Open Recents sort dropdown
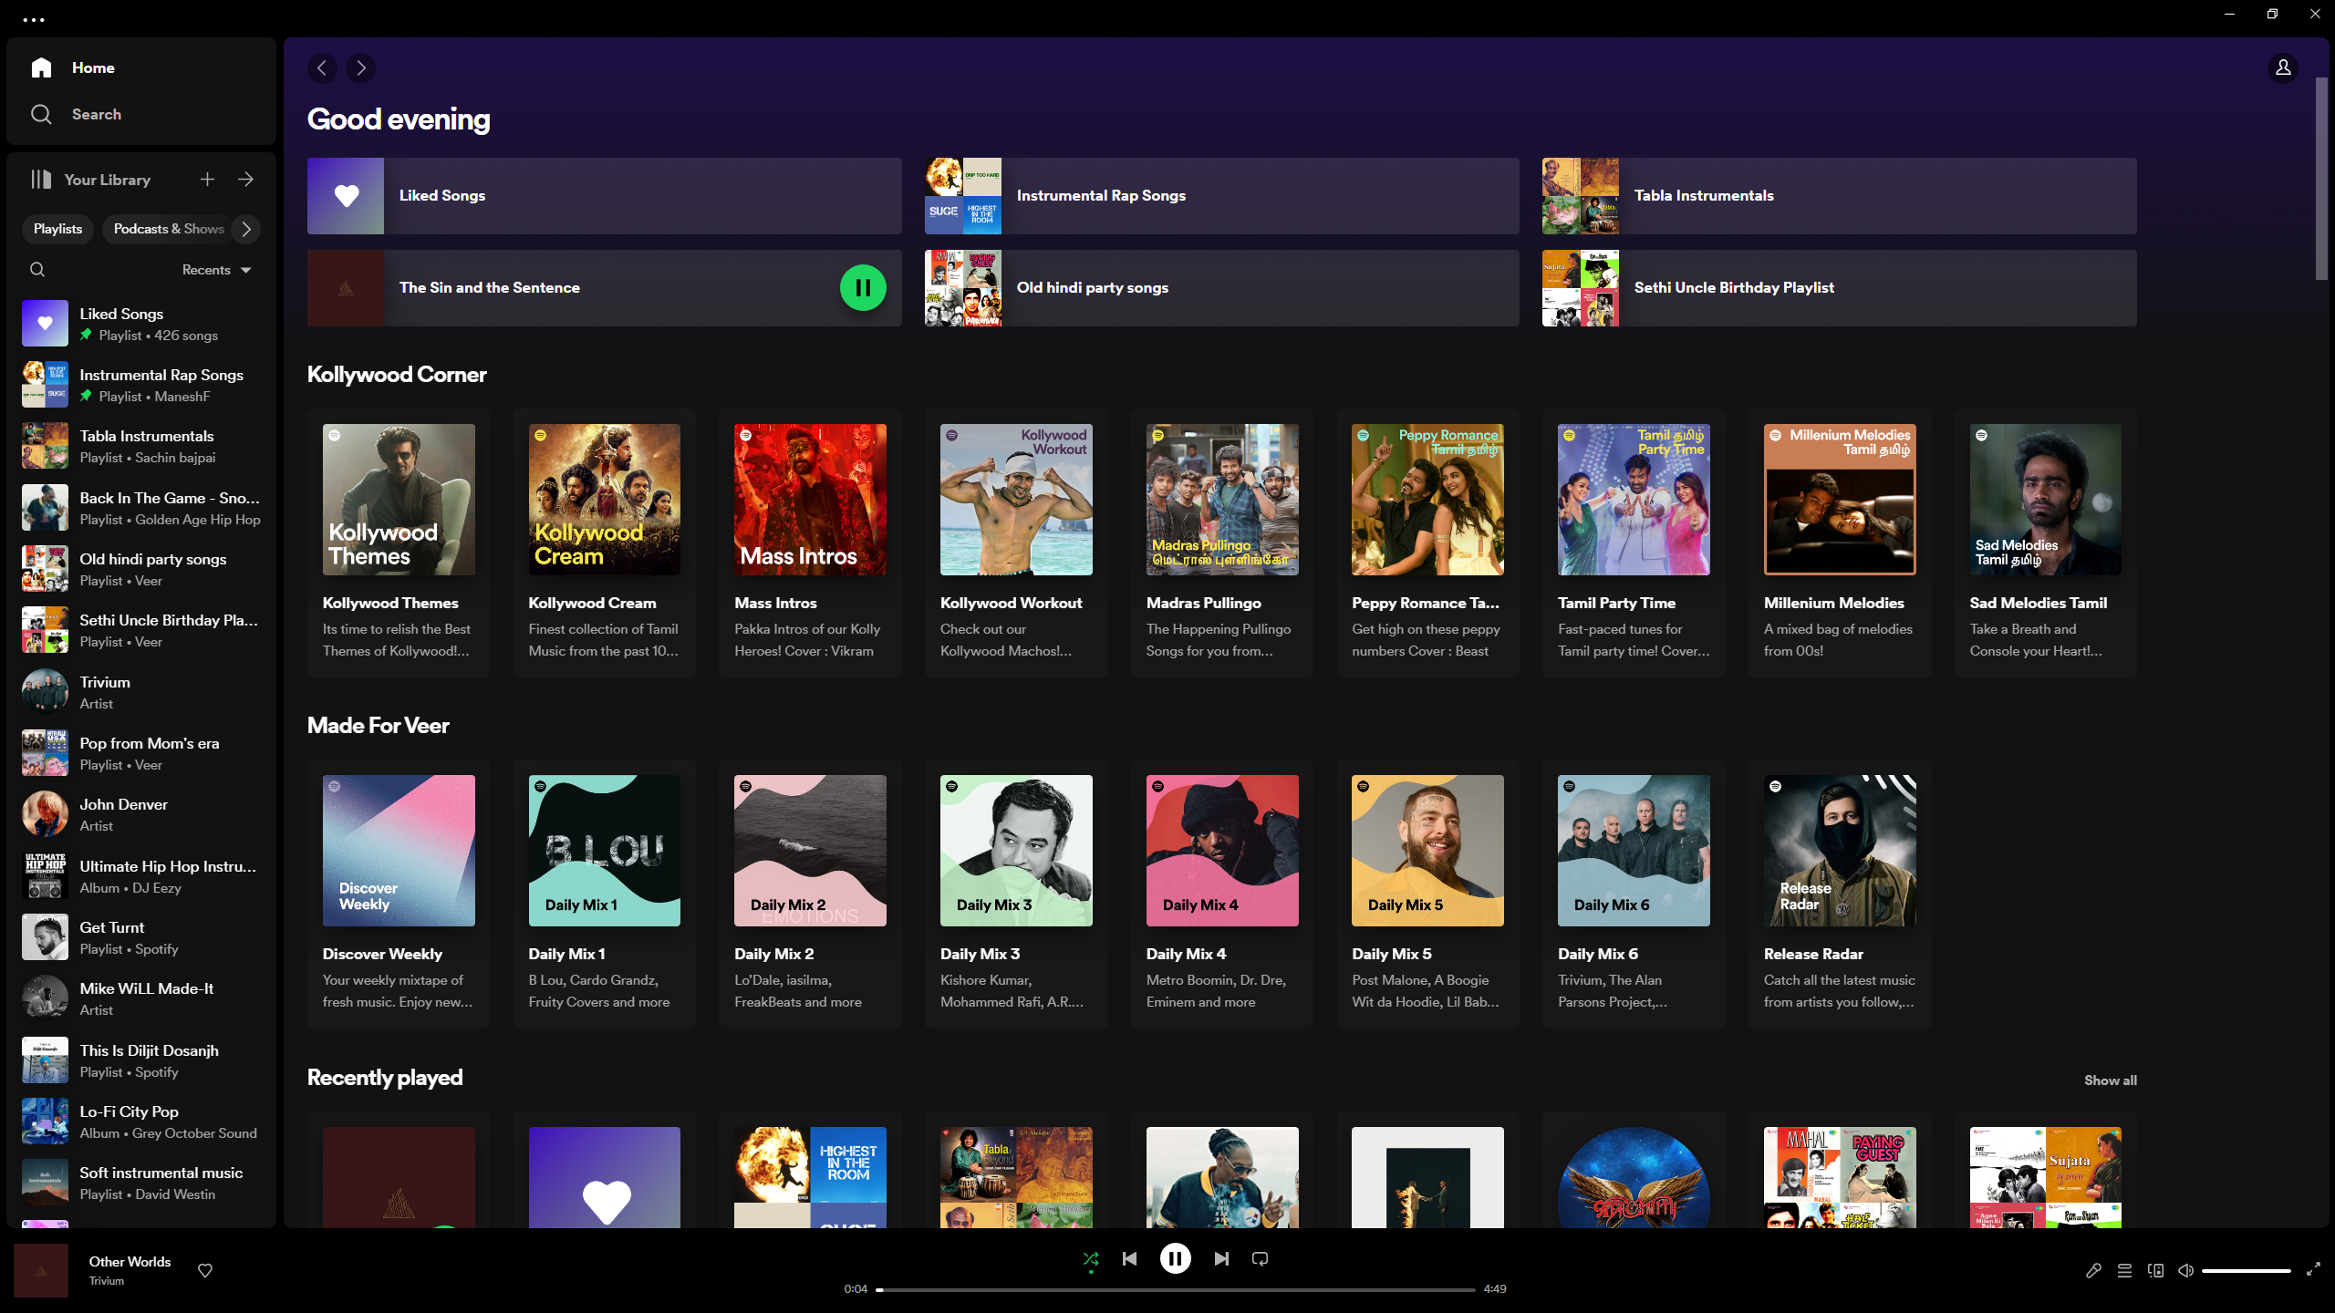This screenshot has width=2335, height=1313. (x=217, y=270)
